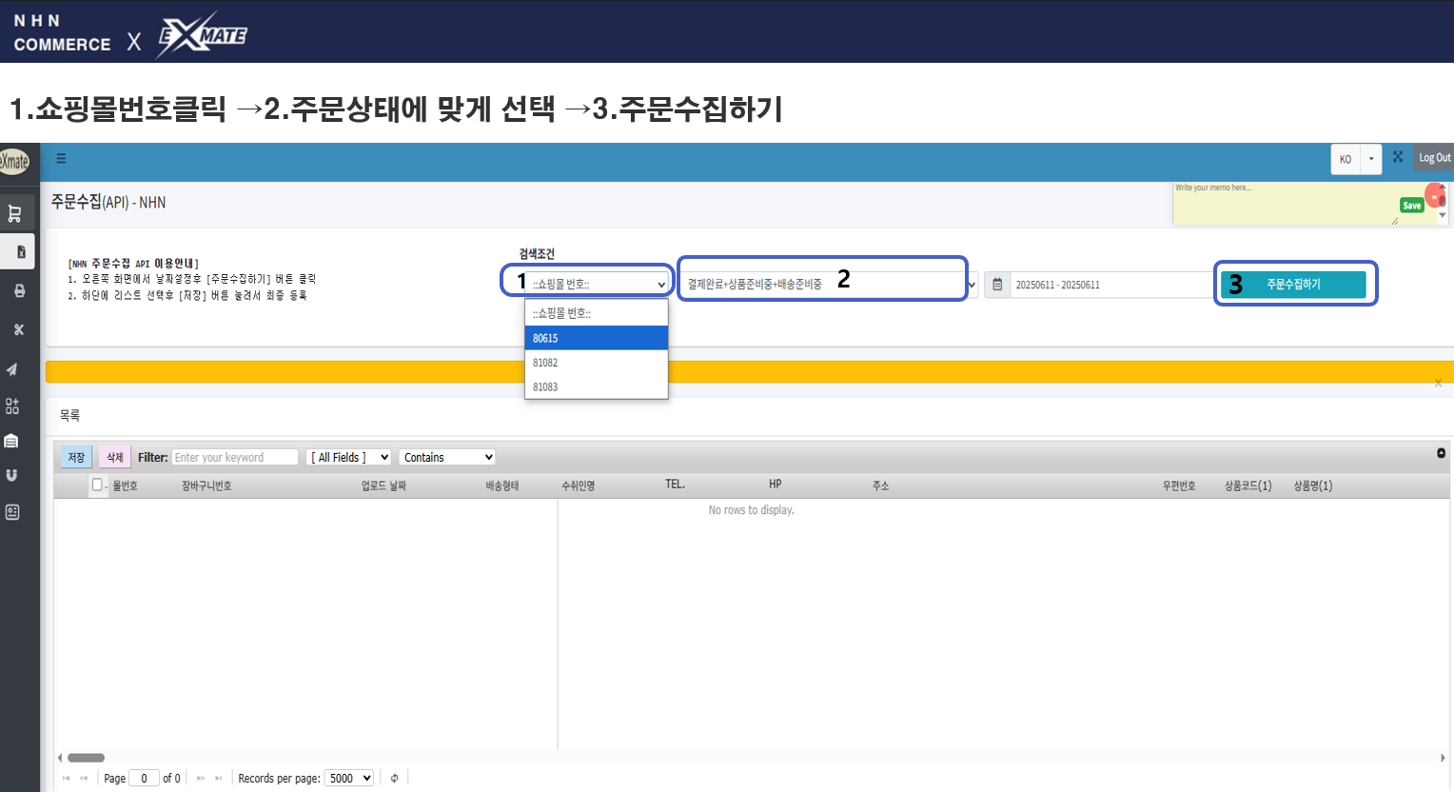Refresh the grid with the reload icon

(x=394, y=779)
